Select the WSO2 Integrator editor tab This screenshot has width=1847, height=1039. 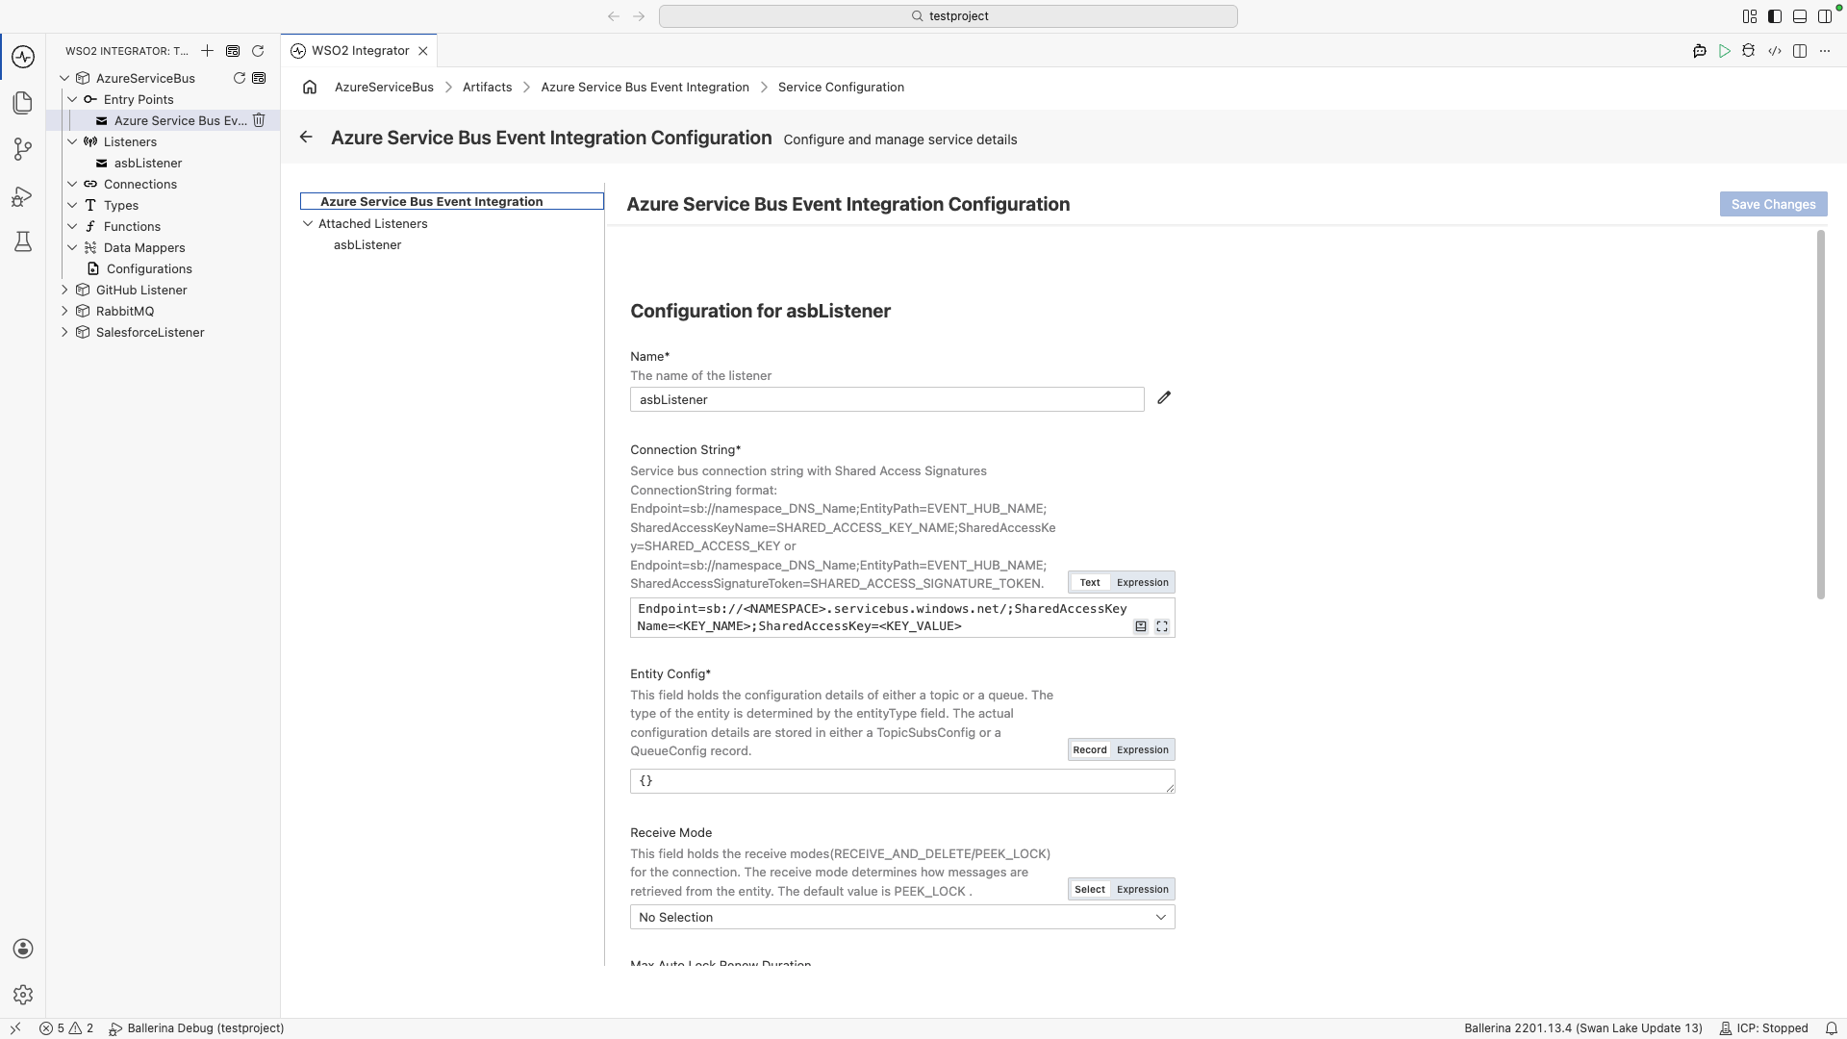coord(359,51)
